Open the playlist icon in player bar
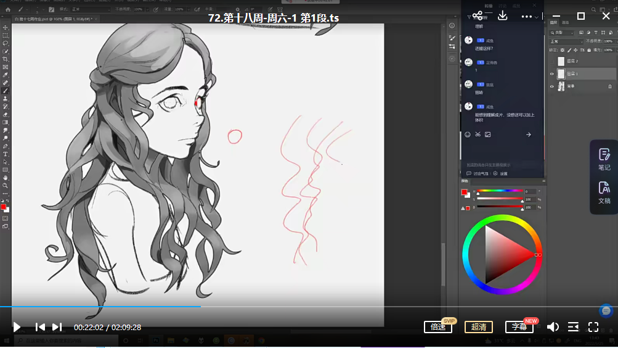618x348 pixels. (573, 327)
